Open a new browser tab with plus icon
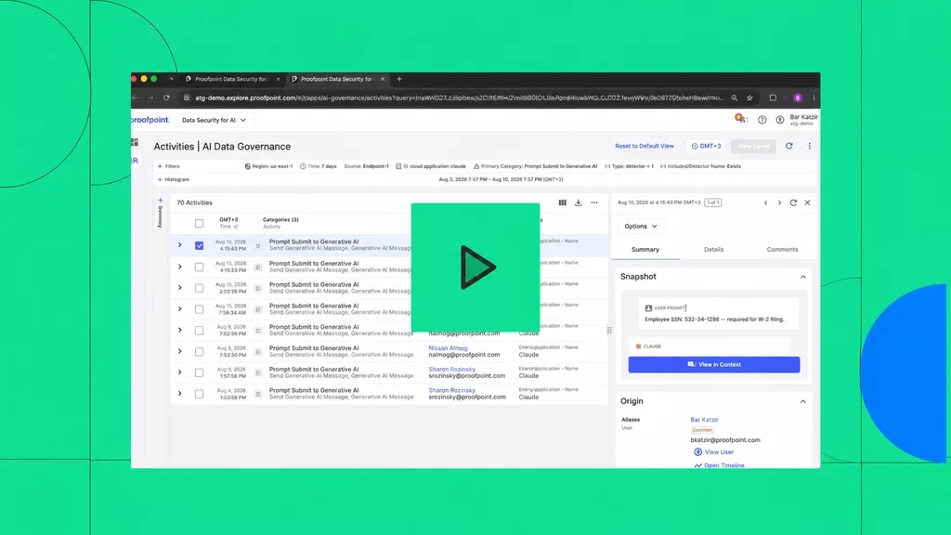This screenshot has width=951, height=535. tap(399, 79)
